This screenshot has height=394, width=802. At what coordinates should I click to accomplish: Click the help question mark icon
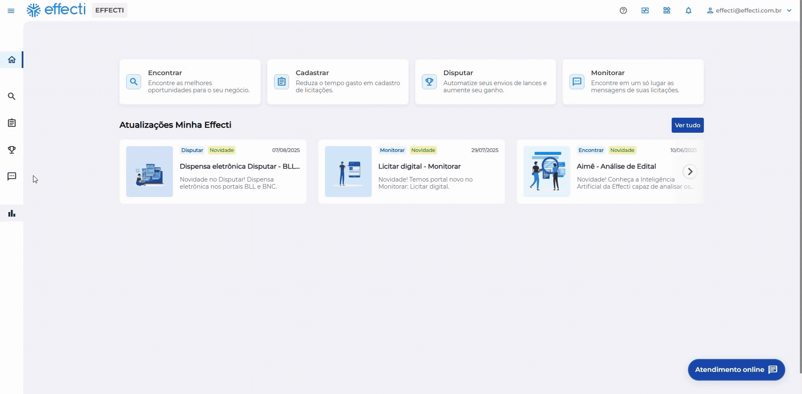tap(623, 11)
